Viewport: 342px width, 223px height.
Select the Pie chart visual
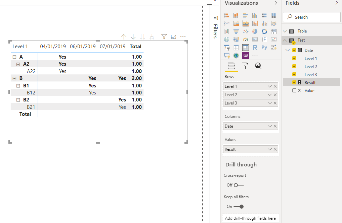coord(255,31)
